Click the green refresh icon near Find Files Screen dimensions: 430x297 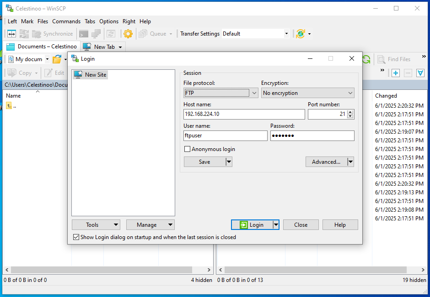point(366,59)
